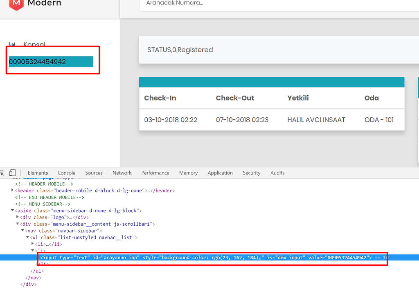The image size is (419, 289).
Task: Switch to the Console tab in DevTools
Action: tap(66, 173)
